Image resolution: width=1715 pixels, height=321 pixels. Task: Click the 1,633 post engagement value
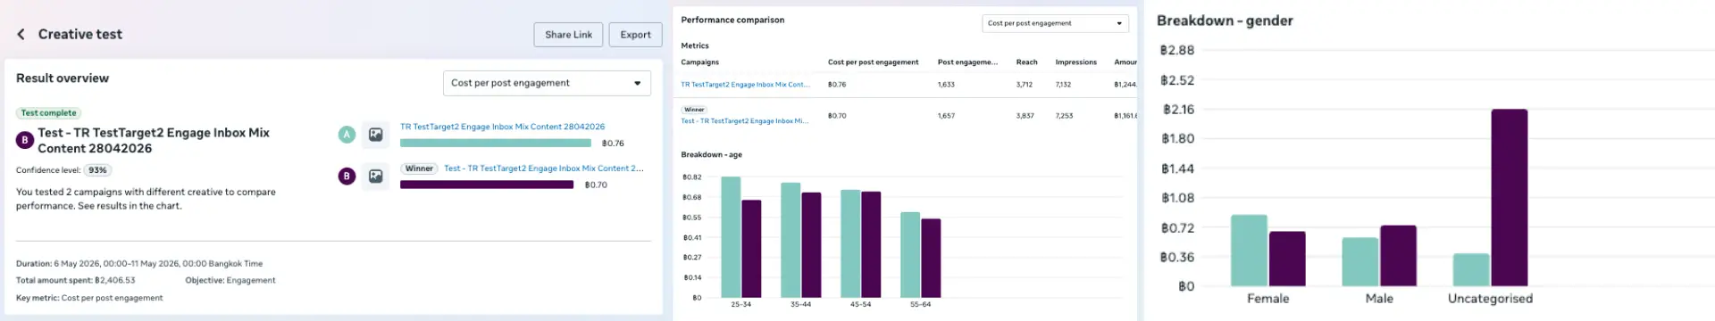(946, 85)
